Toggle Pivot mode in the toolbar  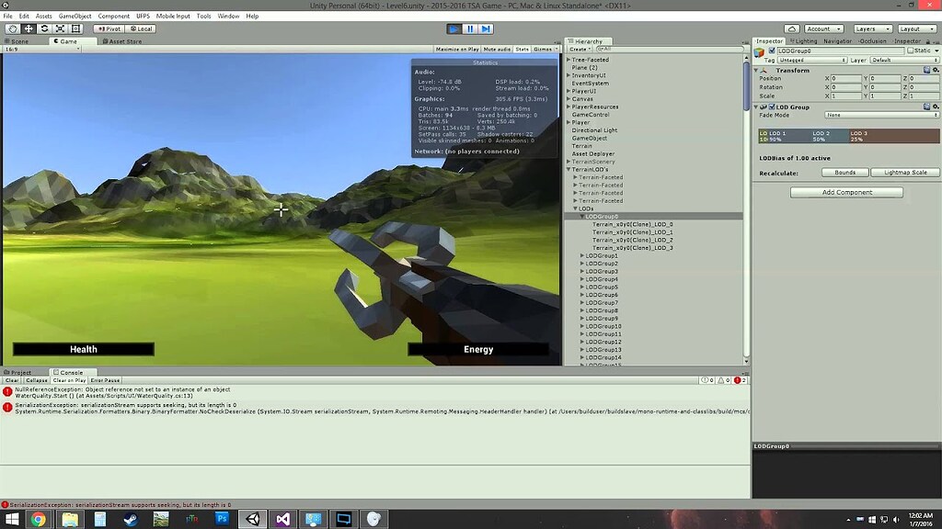[108, 28]
